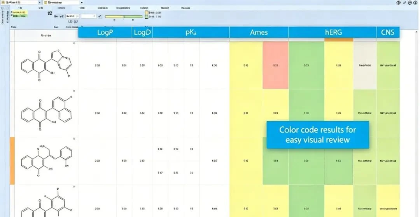
Task: Open the empty combo box next to the gradient bar
Action: tap(89, 16)
